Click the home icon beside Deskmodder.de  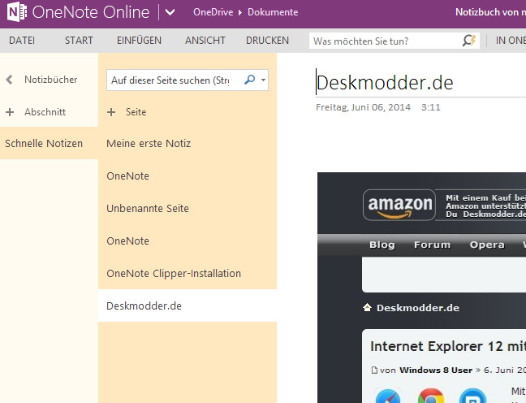pyautogui.click(x=368, y=308)
